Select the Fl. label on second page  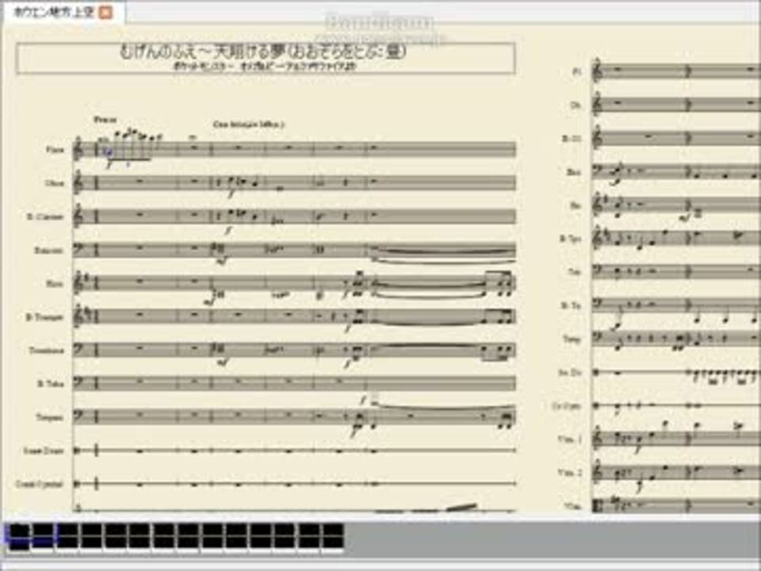tap(576, 72)
